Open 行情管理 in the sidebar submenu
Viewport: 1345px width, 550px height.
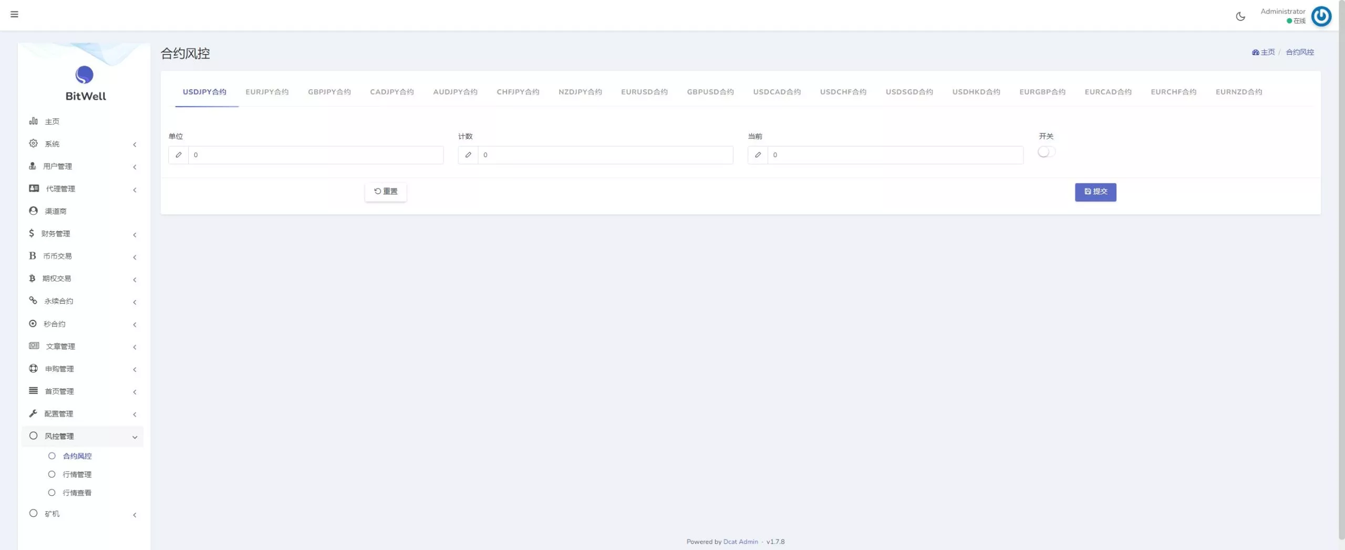77,474
